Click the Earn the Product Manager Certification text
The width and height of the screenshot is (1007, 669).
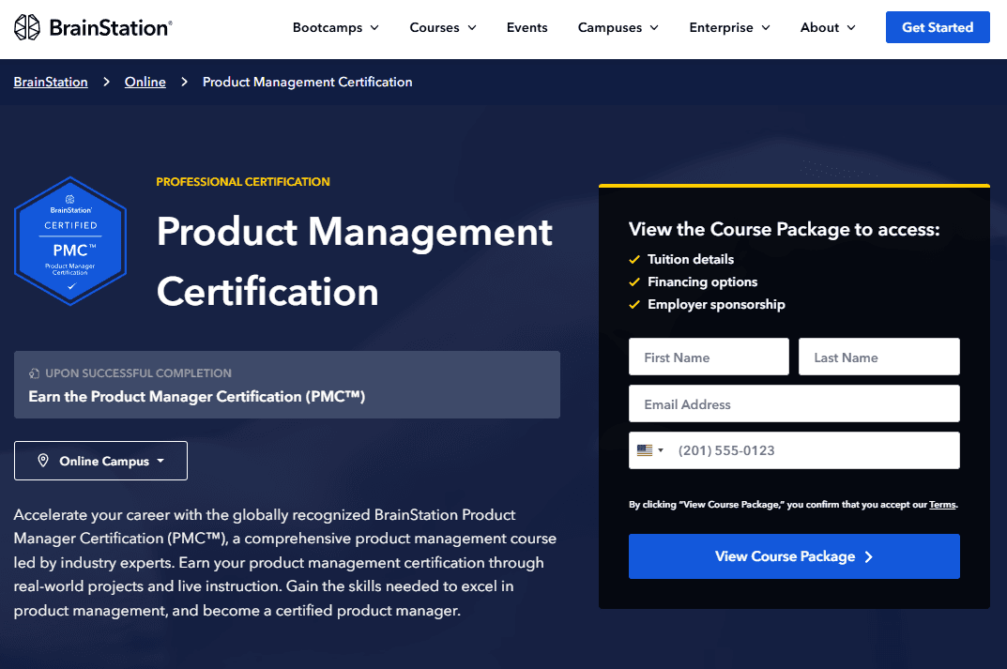(x=196, y=397)
